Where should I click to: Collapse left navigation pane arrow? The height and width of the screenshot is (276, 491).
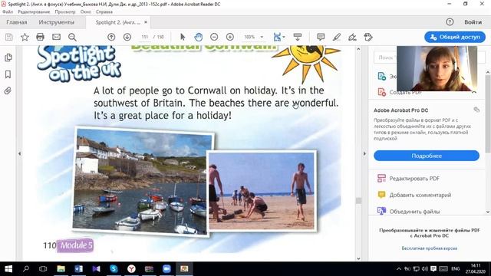[x=20, y=153]
